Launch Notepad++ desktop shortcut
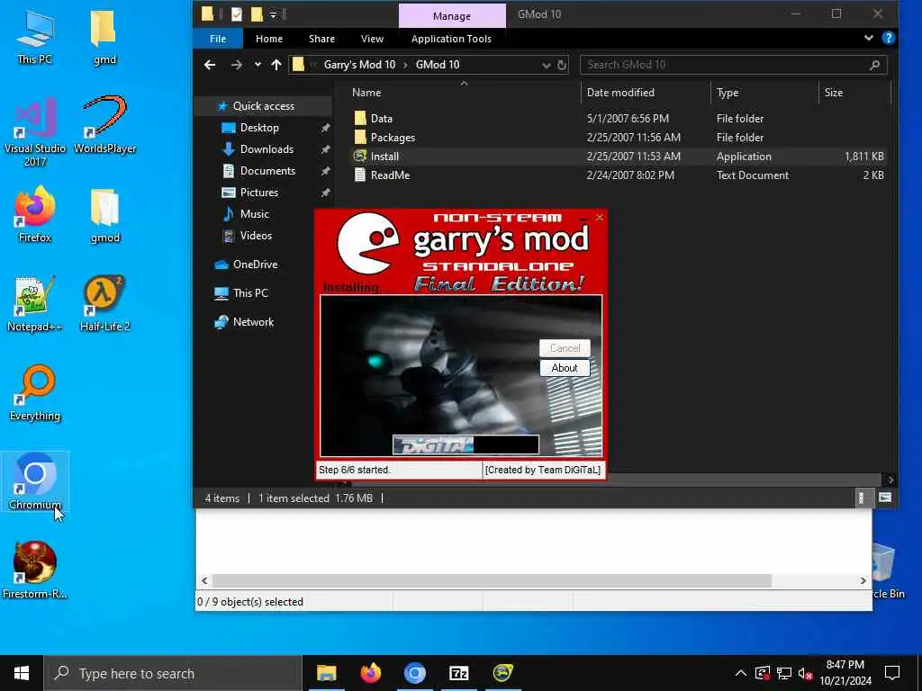 tap(35, 304)
